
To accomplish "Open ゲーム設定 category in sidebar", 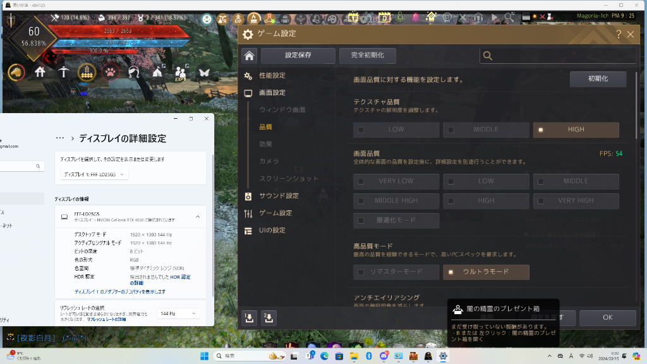I will point(275,214).
